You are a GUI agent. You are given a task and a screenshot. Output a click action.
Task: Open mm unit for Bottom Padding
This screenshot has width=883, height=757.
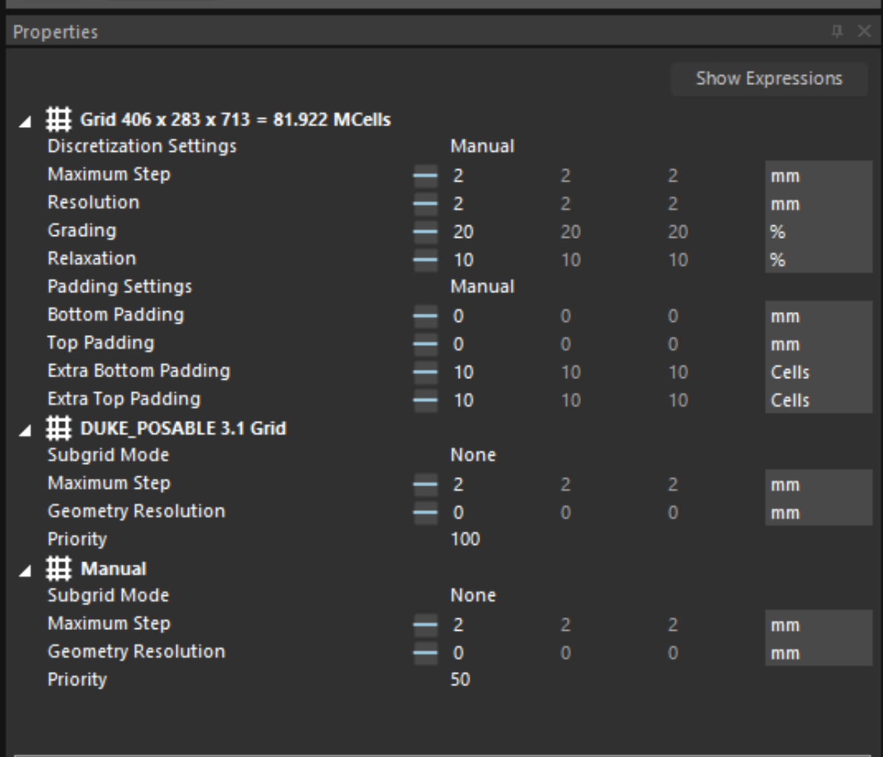(x=818, y=316)
